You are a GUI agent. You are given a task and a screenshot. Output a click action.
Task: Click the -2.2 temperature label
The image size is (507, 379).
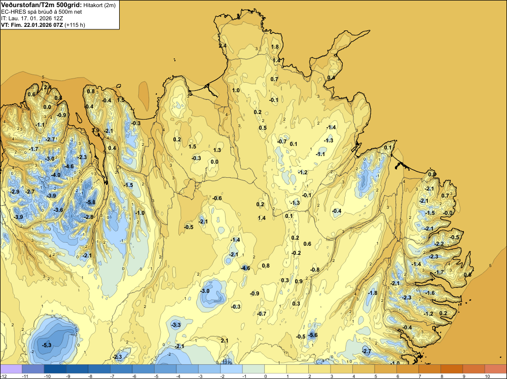pos(440,244)
